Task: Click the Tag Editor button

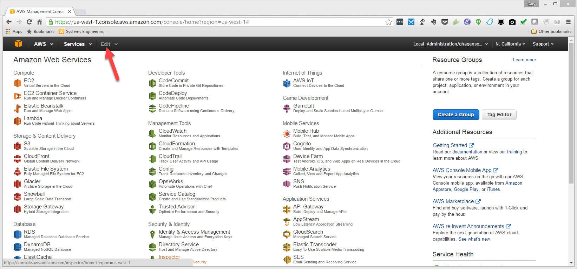Action: click(499, 115)
